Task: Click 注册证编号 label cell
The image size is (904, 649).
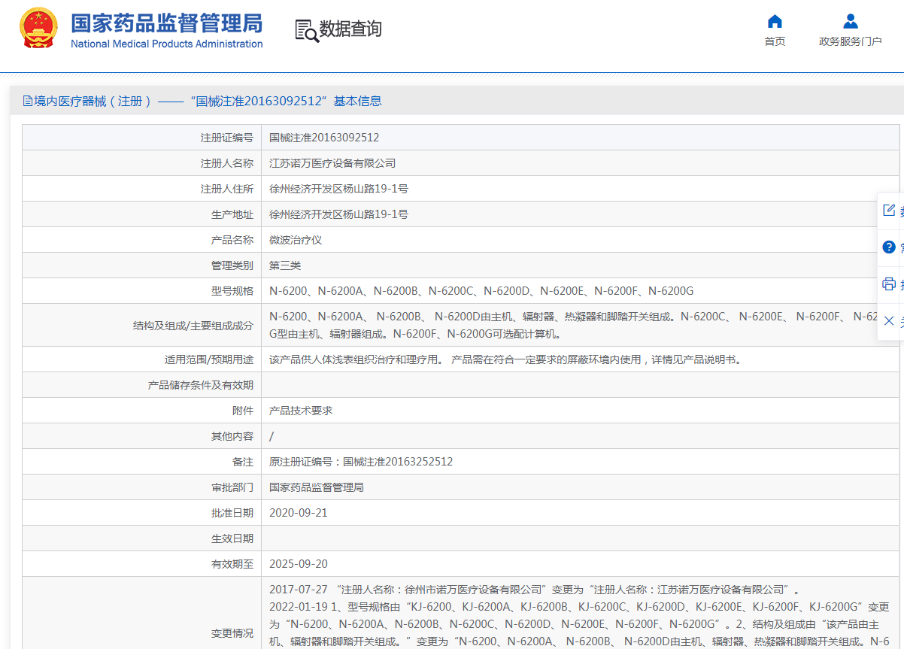Action: point(141,138)
